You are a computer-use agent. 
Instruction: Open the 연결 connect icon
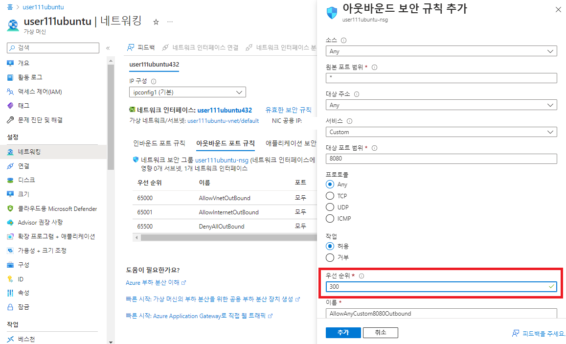click(x=10, y=166)
